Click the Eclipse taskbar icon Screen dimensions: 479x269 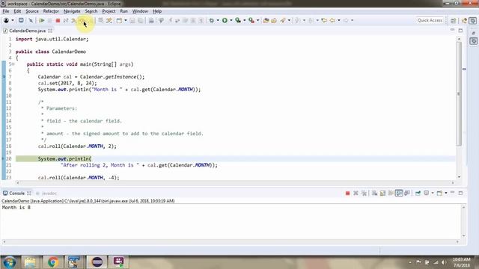pyautogui.click(x=97, y=262)
